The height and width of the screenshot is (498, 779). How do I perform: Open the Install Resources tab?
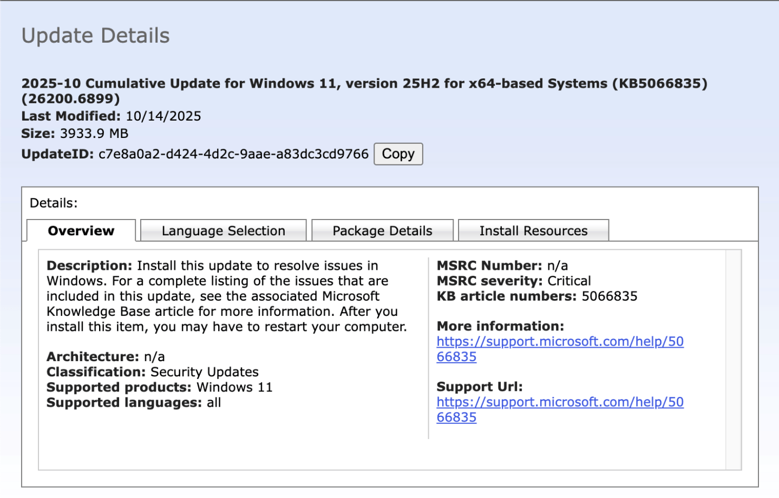pyautogui.click(x=533, y=231)
